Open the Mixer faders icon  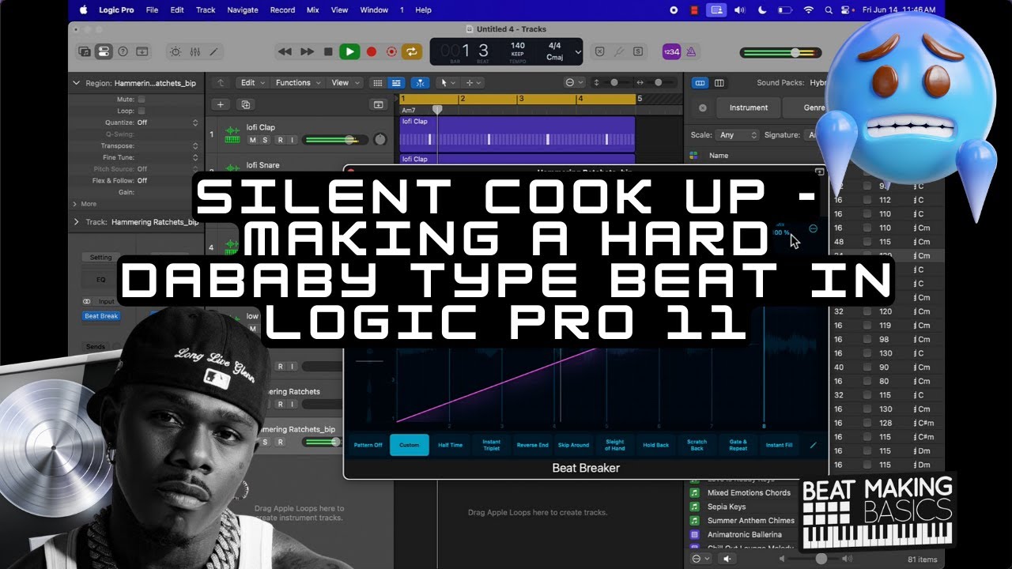(194, 52)
